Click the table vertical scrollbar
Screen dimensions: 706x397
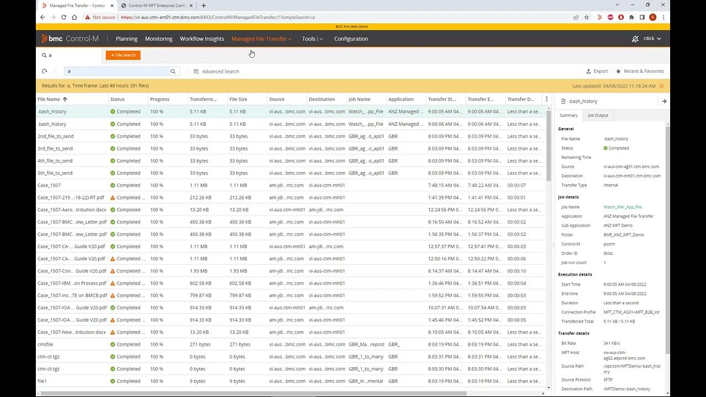click(x=549, y=145)
